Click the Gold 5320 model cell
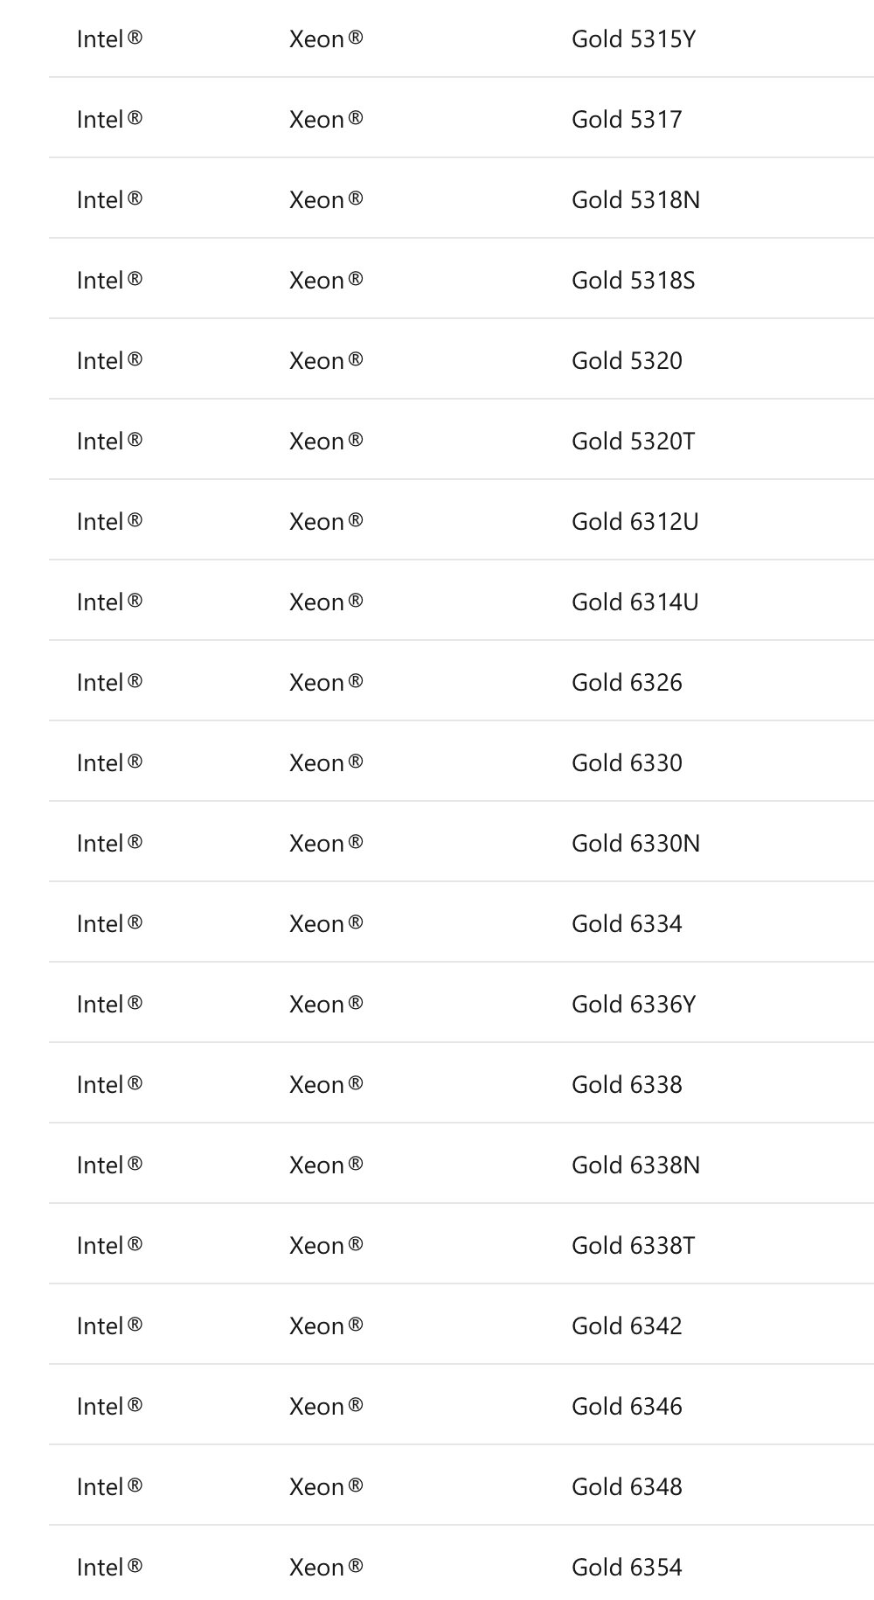Screen dimensions: 874x1600 click(627, 361)
